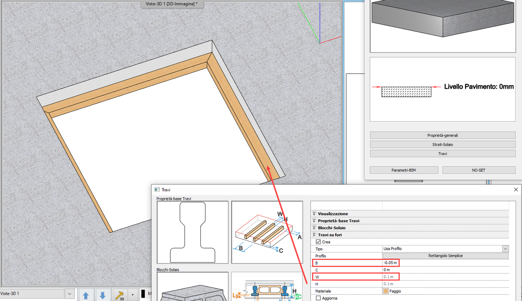Uncheck the Crea checkbox

click(318, 242)
